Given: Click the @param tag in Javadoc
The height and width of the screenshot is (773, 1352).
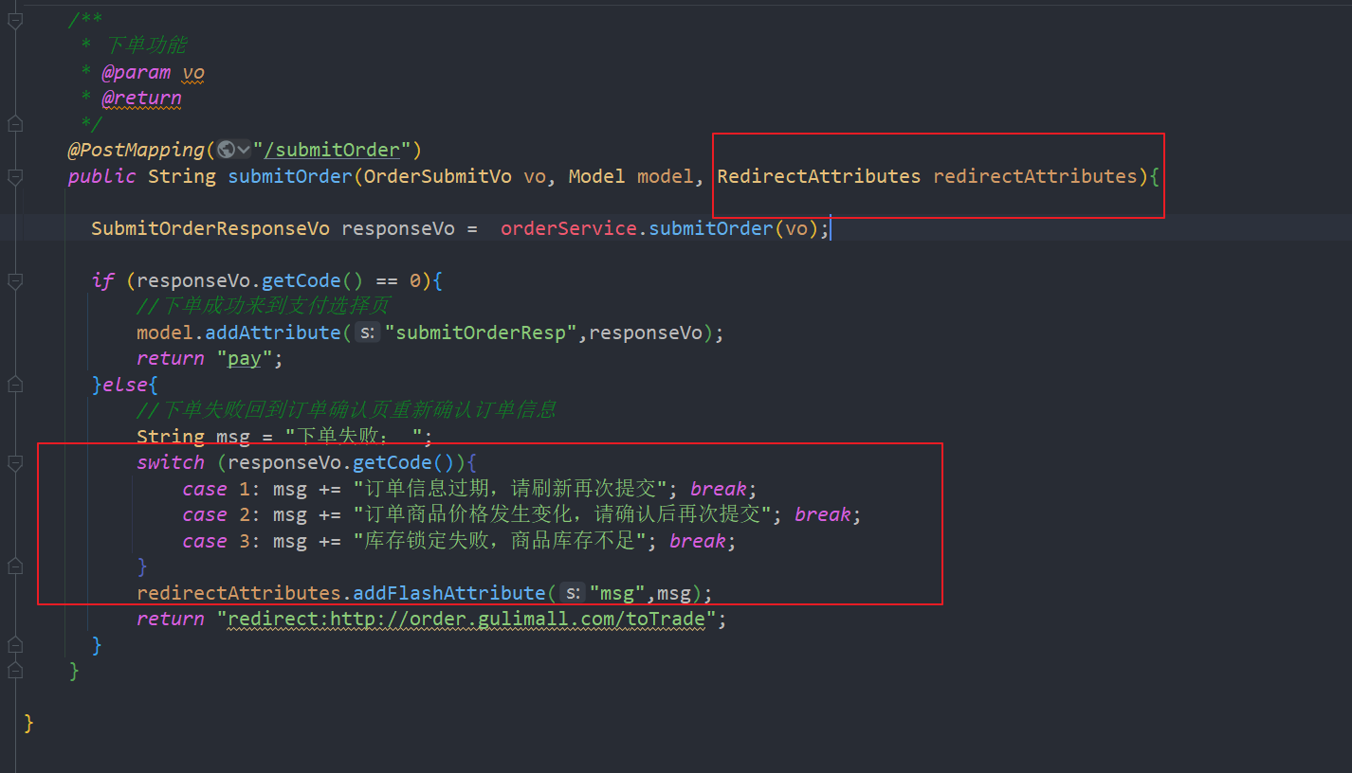Looking at the screenshot, I should [x=137, y=72].
